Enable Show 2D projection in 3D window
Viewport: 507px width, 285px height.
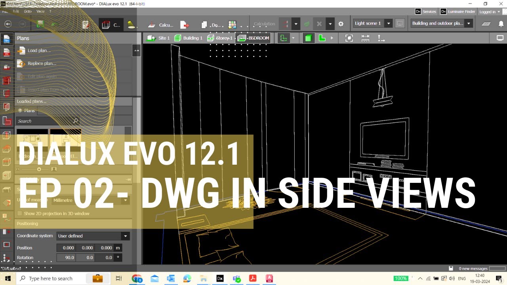click(20, 213)
